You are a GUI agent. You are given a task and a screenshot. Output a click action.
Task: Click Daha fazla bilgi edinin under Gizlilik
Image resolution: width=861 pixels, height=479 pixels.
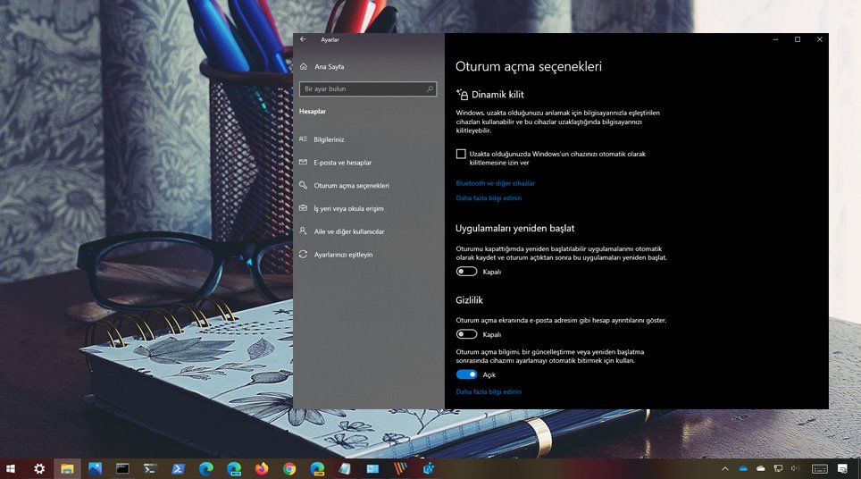coord(489,391)
